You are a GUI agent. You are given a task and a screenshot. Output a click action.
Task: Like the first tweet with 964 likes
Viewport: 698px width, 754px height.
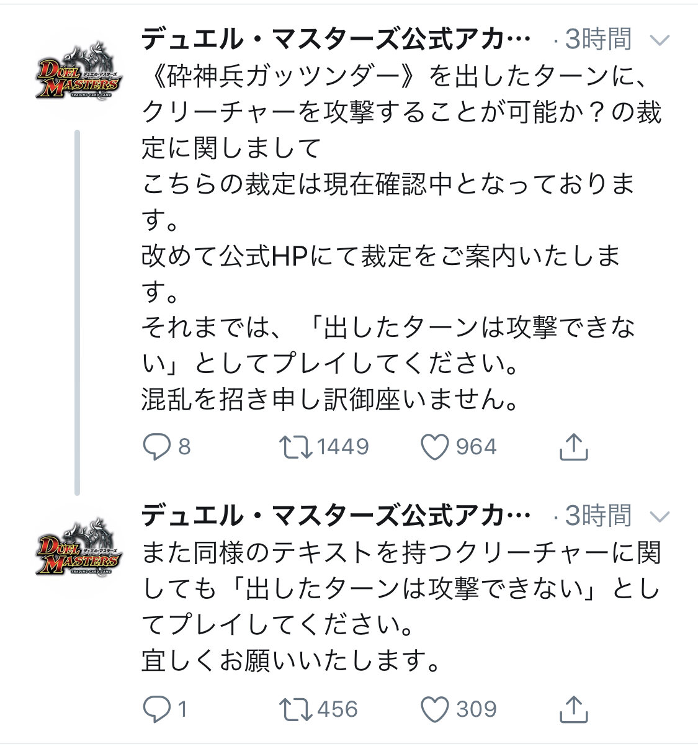pyautogui.click(x=435, y=447)
